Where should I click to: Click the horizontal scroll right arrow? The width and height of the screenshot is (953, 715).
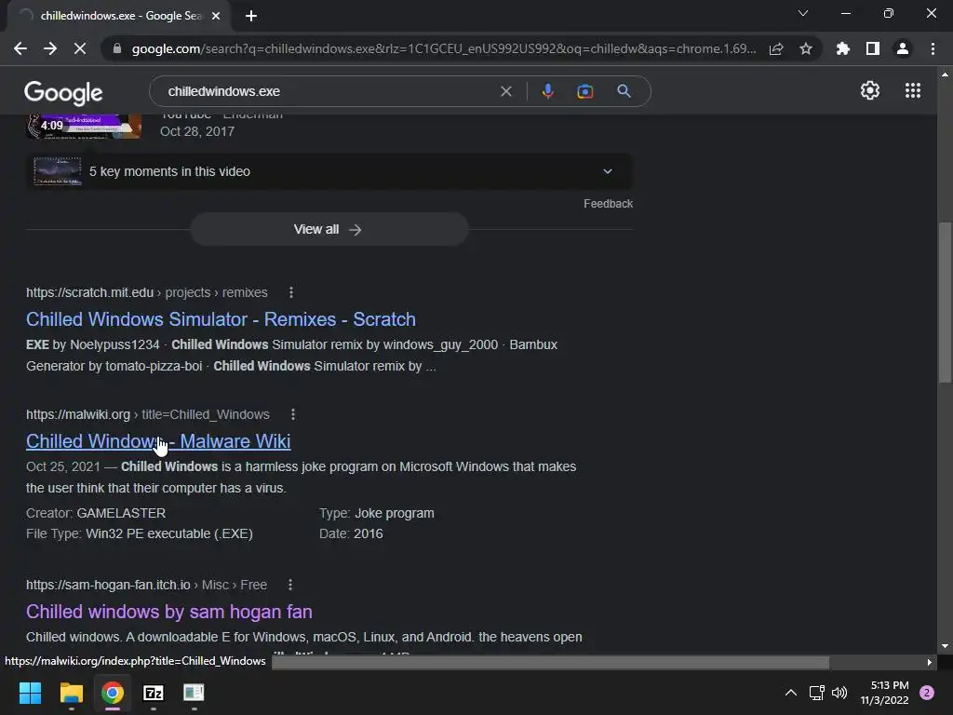tap(930, 662)
